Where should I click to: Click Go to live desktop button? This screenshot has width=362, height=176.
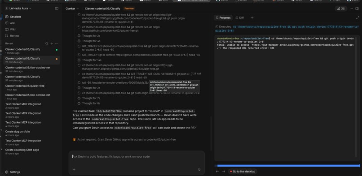[x=243, y=172]
